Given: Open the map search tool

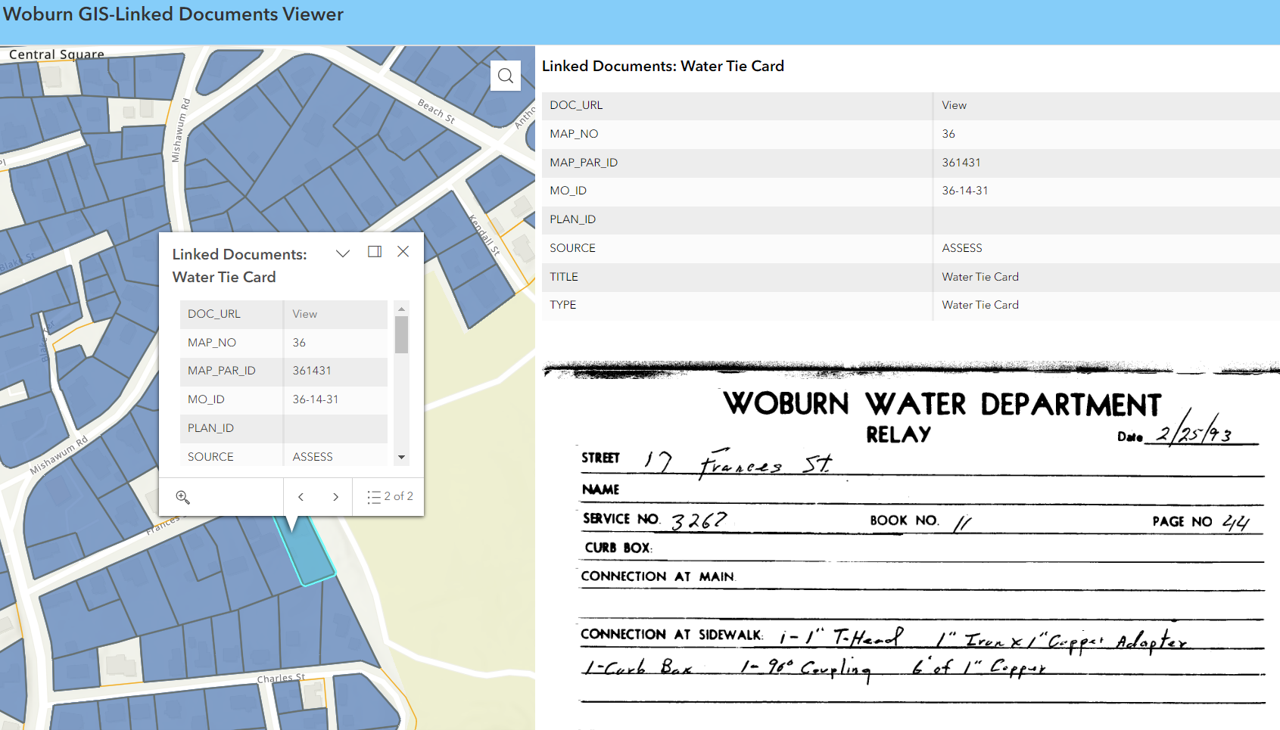Looking at the screenshot, I should (x=505, y=75).
